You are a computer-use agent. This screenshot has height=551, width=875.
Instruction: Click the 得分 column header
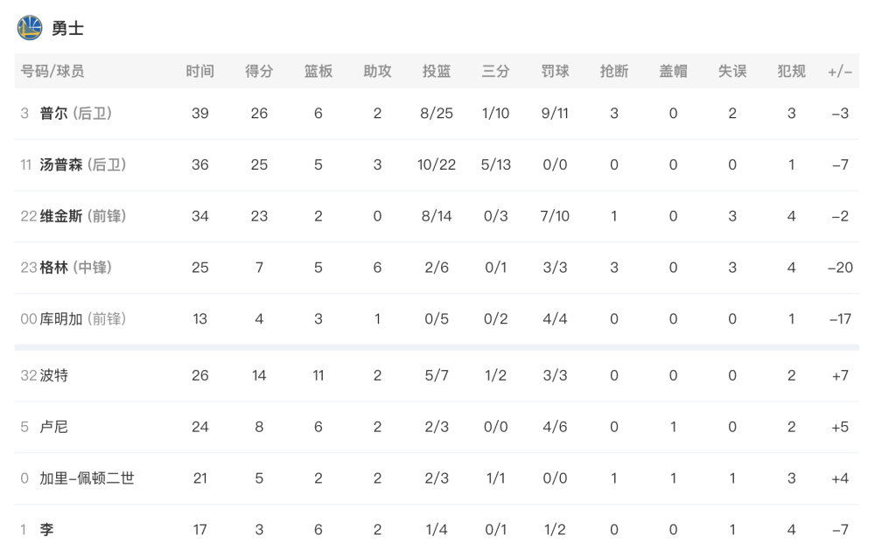tap(259, 71)
